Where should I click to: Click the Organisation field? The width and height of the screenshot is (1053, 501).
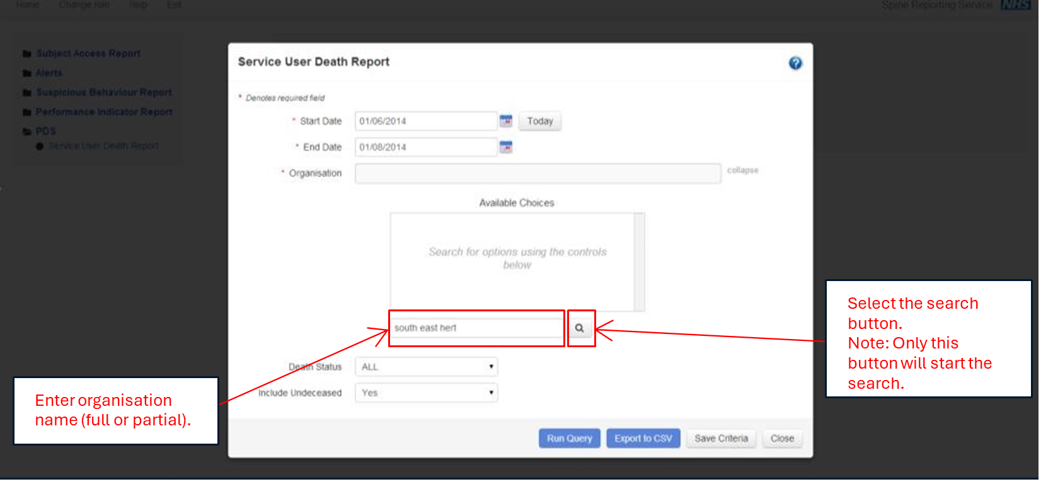pos(538,173)
